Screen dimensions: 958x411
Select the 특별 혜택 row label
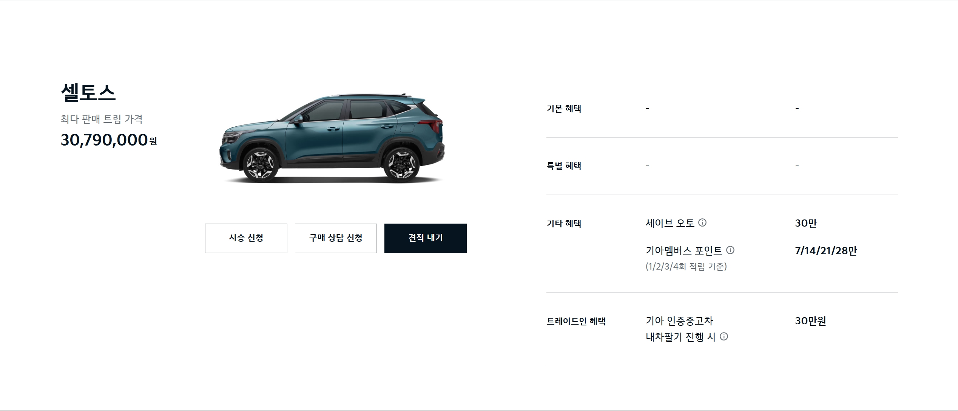564,166
